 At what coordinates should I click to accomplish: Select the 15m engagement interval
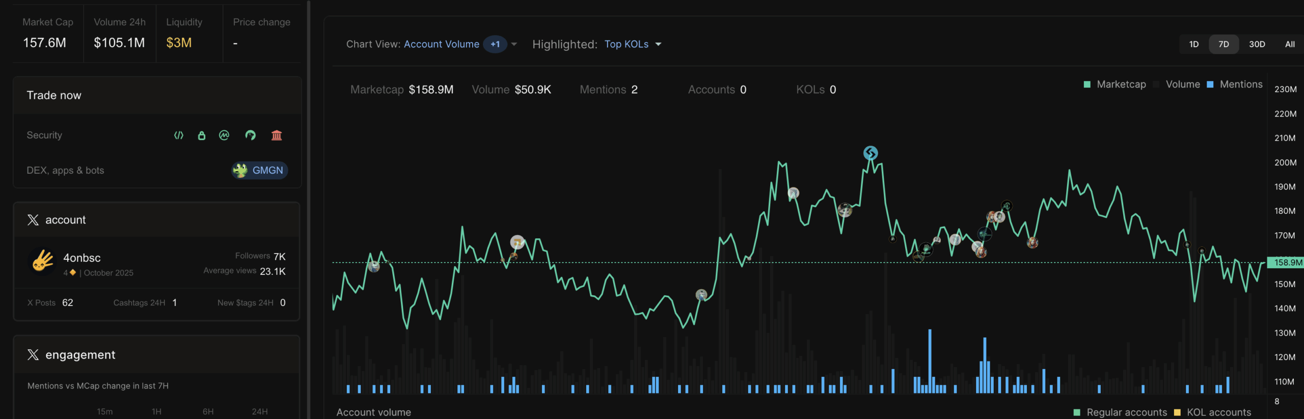(105, 411)
